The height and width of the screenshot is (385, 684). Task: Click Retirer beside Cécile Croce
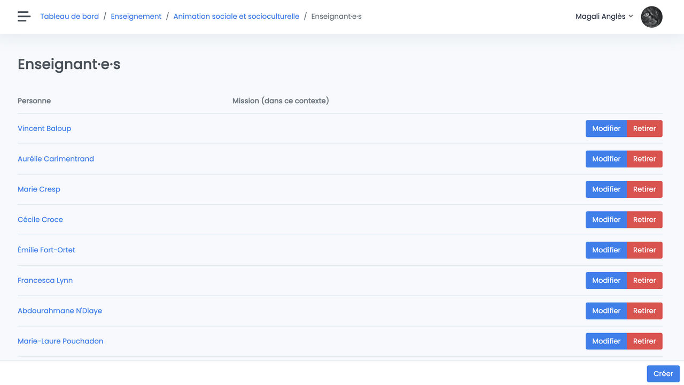tap(644, 220)
